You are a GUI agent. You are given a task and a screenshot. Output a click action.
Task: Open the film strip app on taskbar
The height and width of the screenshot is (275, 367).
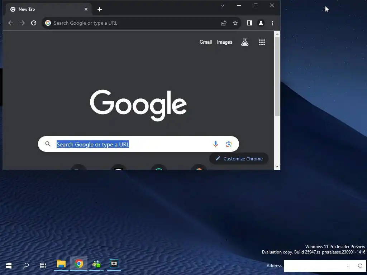tap(114, 264)
